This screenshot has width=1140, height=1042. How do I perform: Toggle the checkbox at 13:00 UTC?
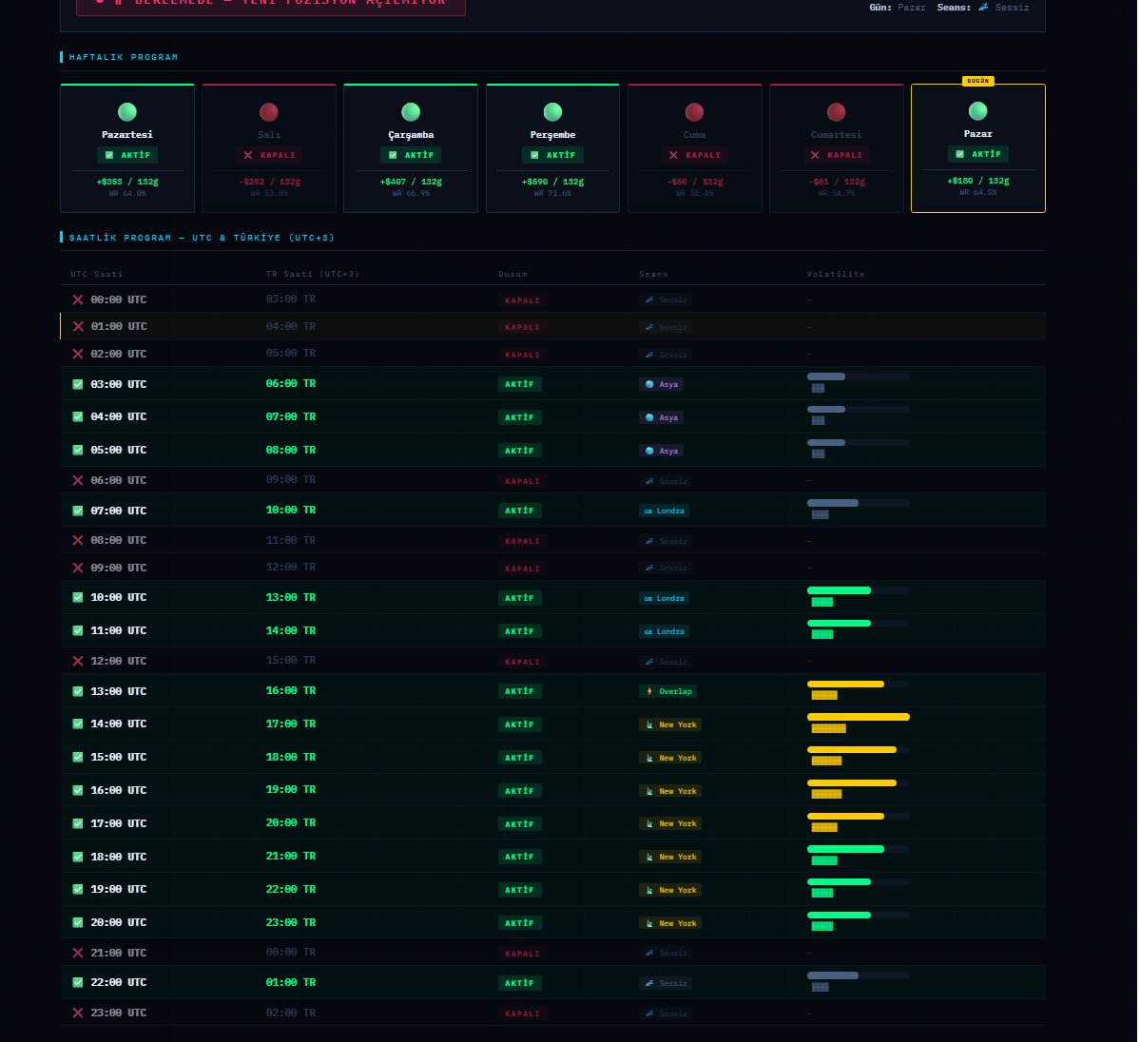tap(78, 691)
